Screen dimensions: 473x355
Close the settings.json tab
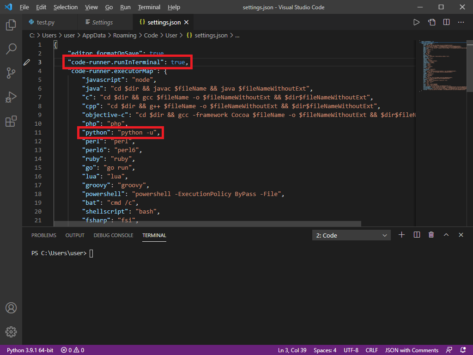pos(187,22)
